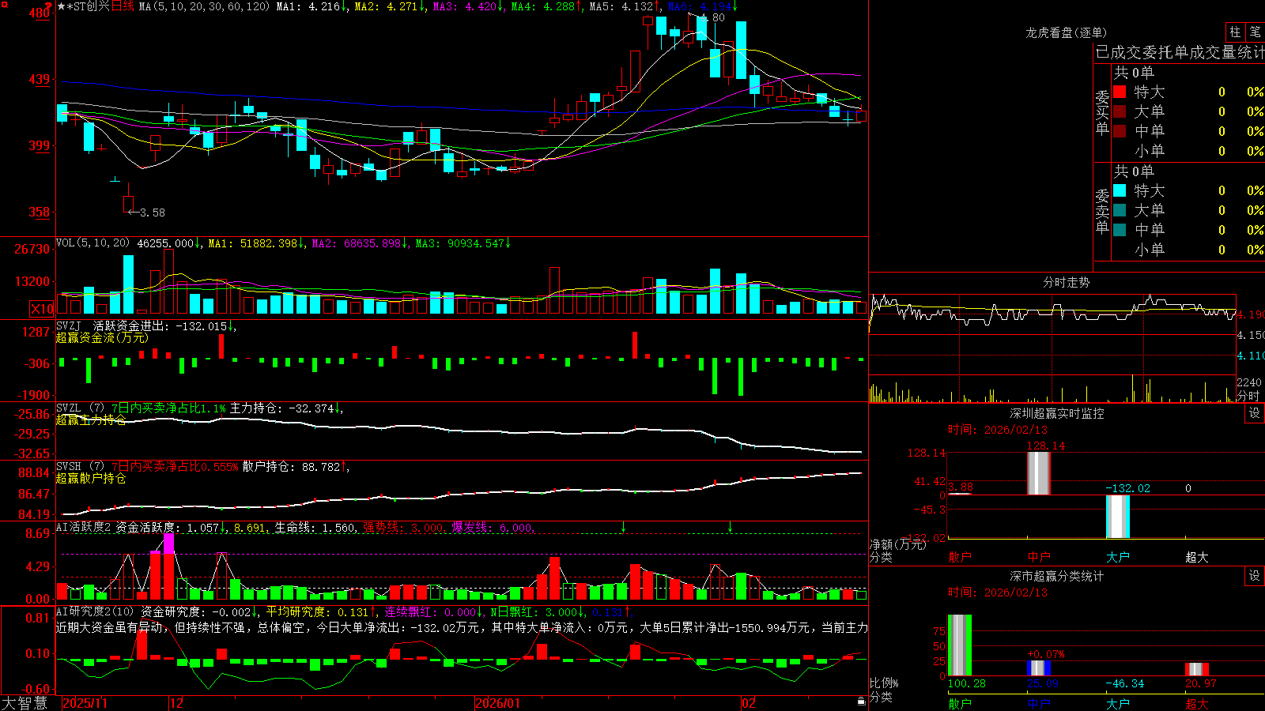Click 20.97 超大 value in classification stats
This screenshot has width=1265, height=711.
coord(1201,683)
